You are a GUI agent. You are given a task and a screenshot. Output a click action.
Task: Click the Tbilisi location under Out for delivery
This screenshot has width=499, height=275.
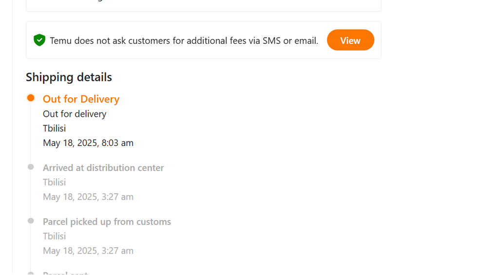[x=55, y=128]
